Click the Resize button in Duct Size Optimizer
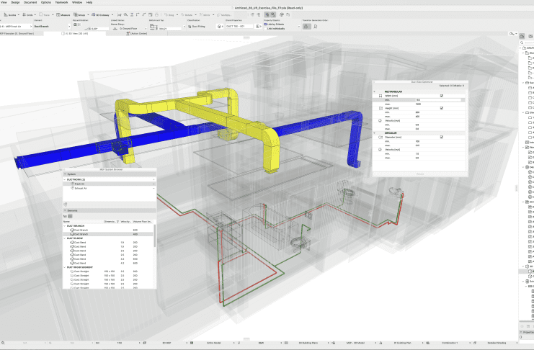Viewport: 534px width, 350px height. pos(419,174)
